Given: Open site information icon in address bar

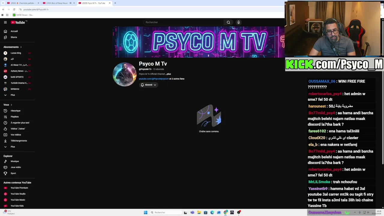Looking at the screenshot, I should click(20, 9).
